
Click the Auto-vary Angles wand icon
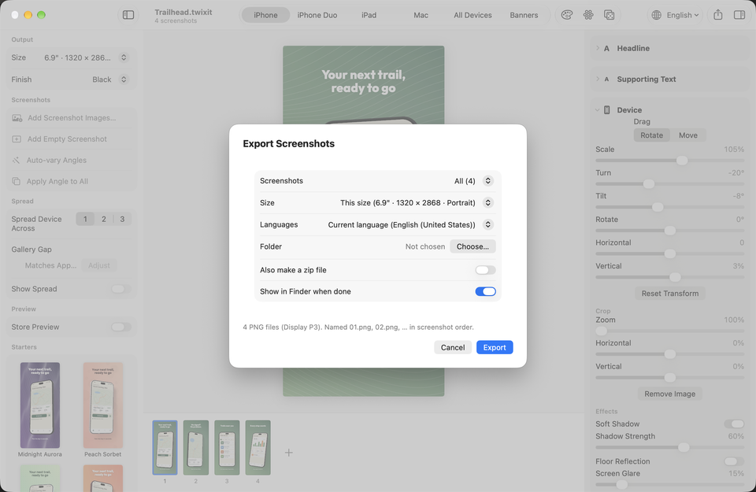[x=16, y=160]
